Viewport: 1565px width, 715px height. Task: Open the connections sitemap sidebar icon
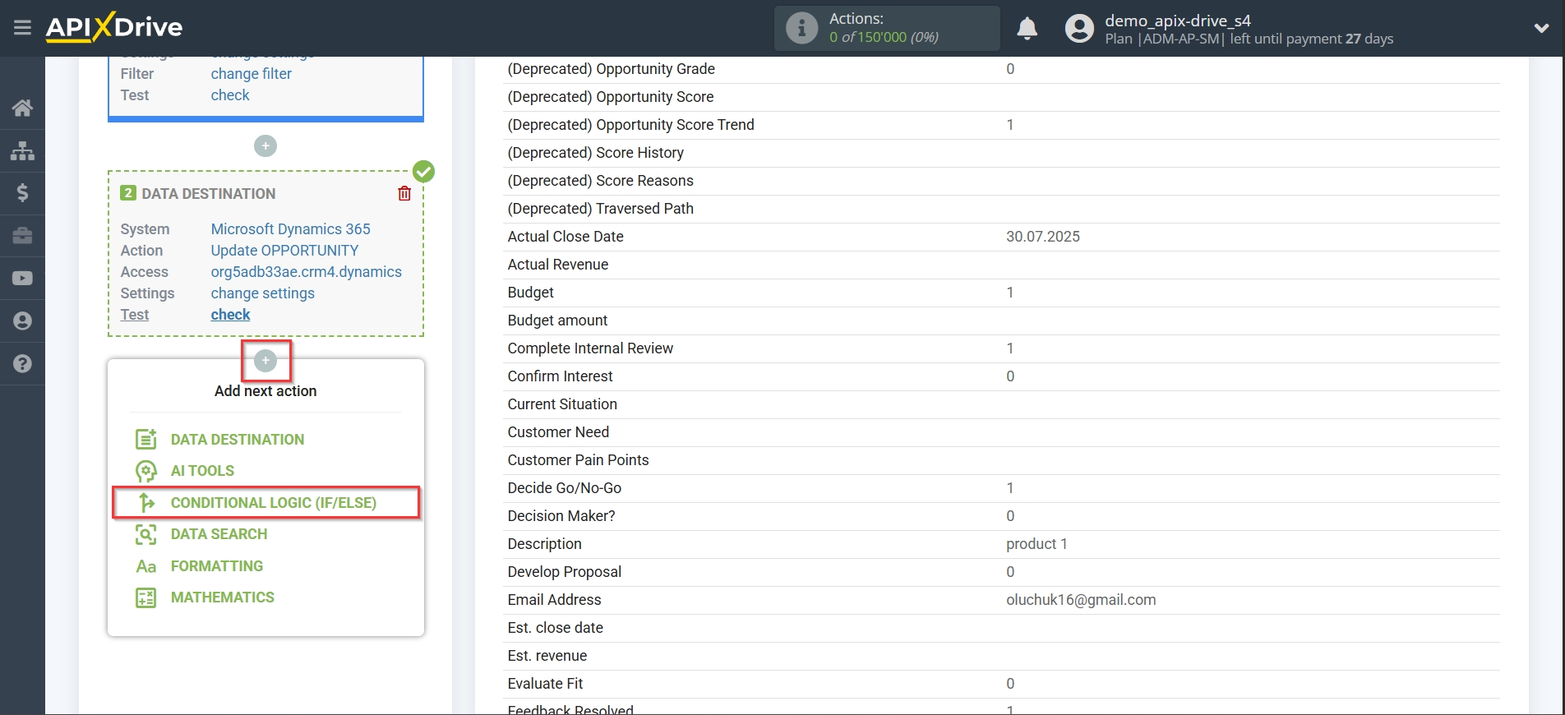tap(22, 150)
